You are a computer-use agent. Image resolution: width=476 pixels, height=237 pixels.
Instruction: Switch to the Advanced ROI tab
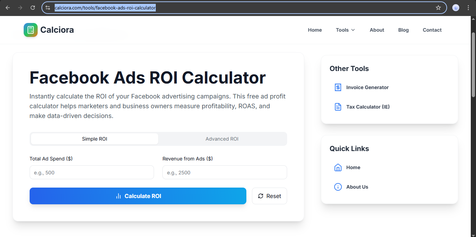pyautogui.click(x=222, y=139)
